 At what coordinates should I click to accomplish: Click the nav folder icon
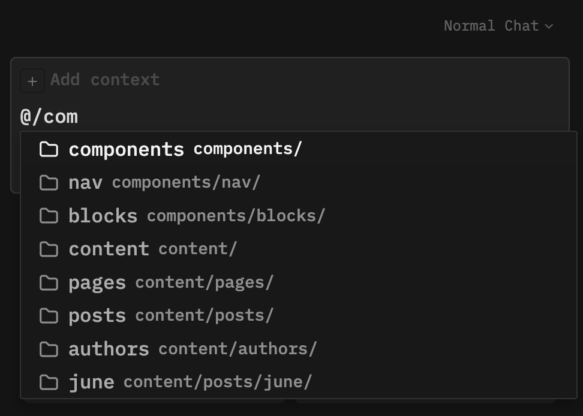(49, 182)
